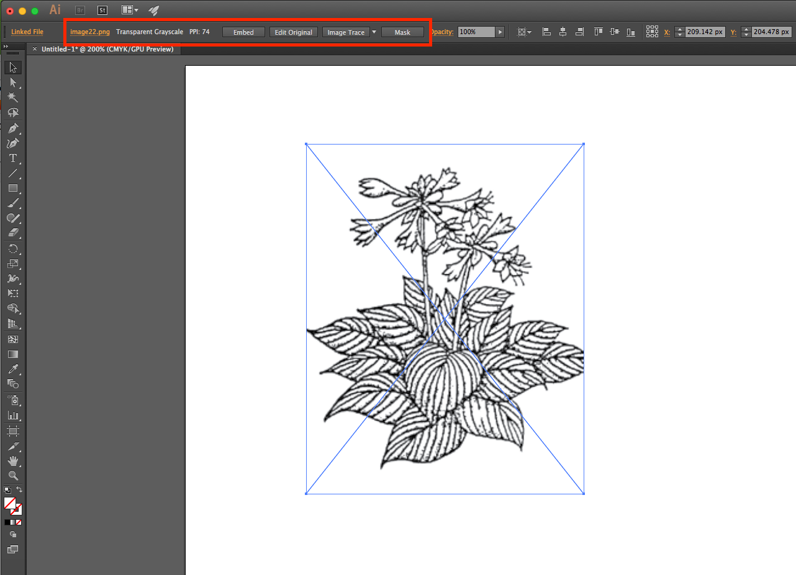Screen dimensions: 796x575
Task: Set the color to None
Action: [19, 522]
